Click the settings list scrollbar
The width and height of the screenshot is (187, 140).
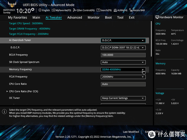pos(151,39)
